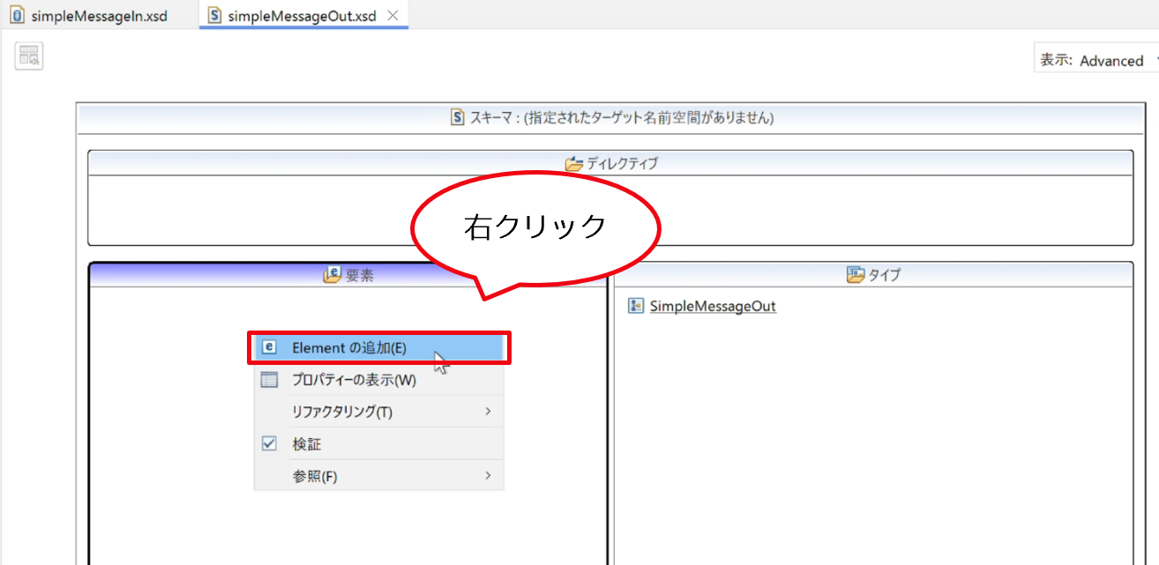Click the 要素 element icon

[x=332, y=275]
